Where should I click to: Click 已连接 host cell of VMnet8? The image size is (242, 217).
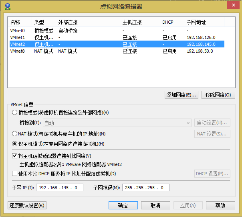tap(130, 51)
